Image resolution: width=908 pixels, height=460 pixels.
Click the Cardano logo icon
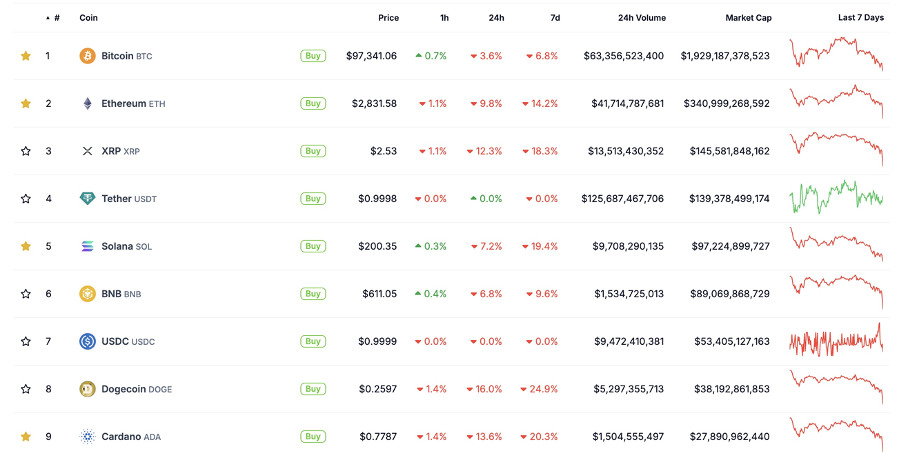pyautogui.click(x=87, y=437)
